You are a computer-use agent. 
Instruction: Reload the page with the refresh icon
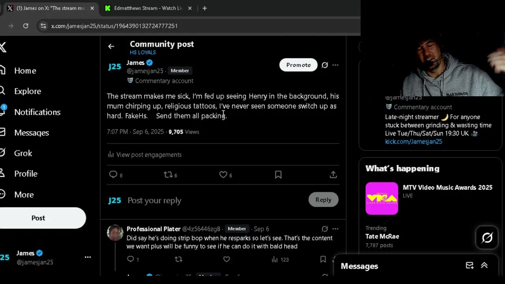click(x=26, y=26)
